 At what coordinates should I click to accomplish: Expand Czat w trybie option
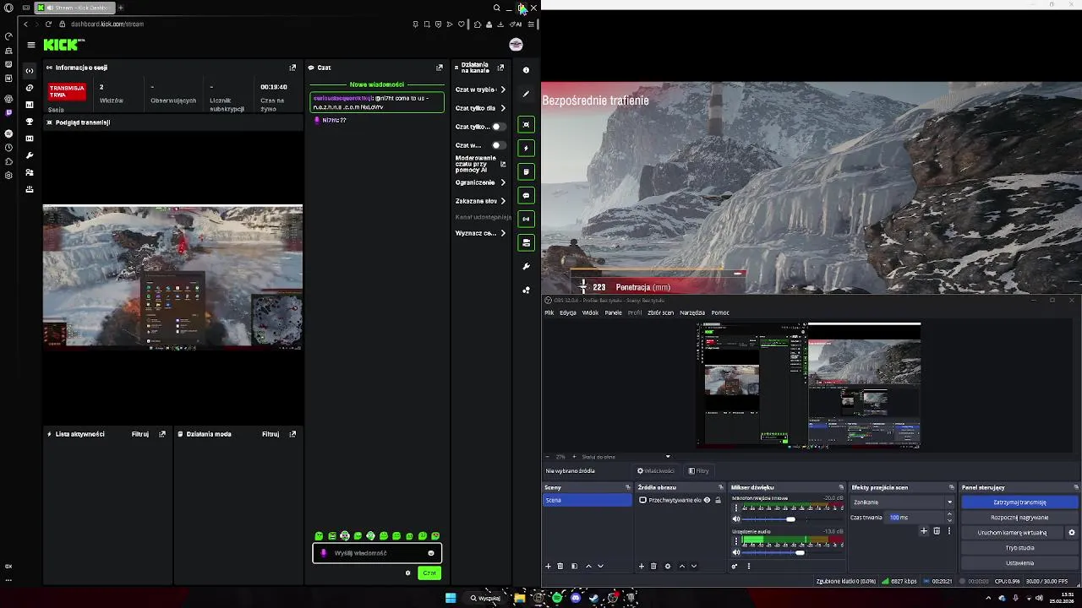[503, 90]
